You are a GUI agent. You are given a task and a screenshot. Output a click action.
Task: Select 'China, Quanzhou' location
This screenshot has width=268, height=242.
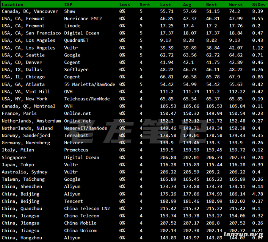point(22,209)
